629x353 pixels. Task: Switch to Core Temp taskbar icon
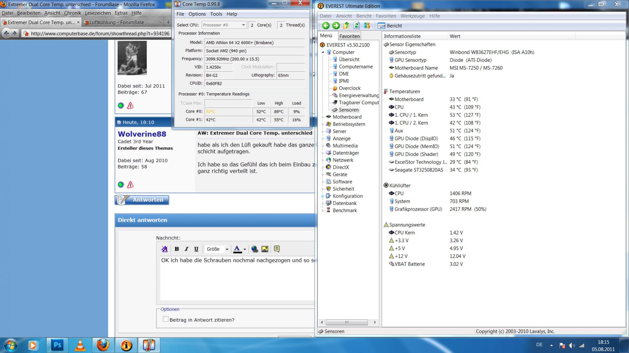(x=149, y=345)
